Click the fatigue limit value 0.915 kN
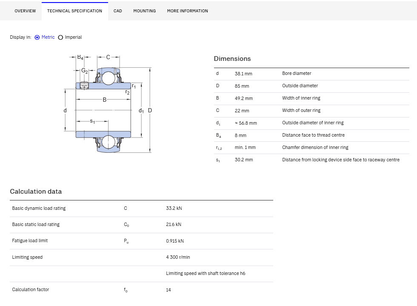The width and height of the screenshot is (417, 306). point(175,241)
